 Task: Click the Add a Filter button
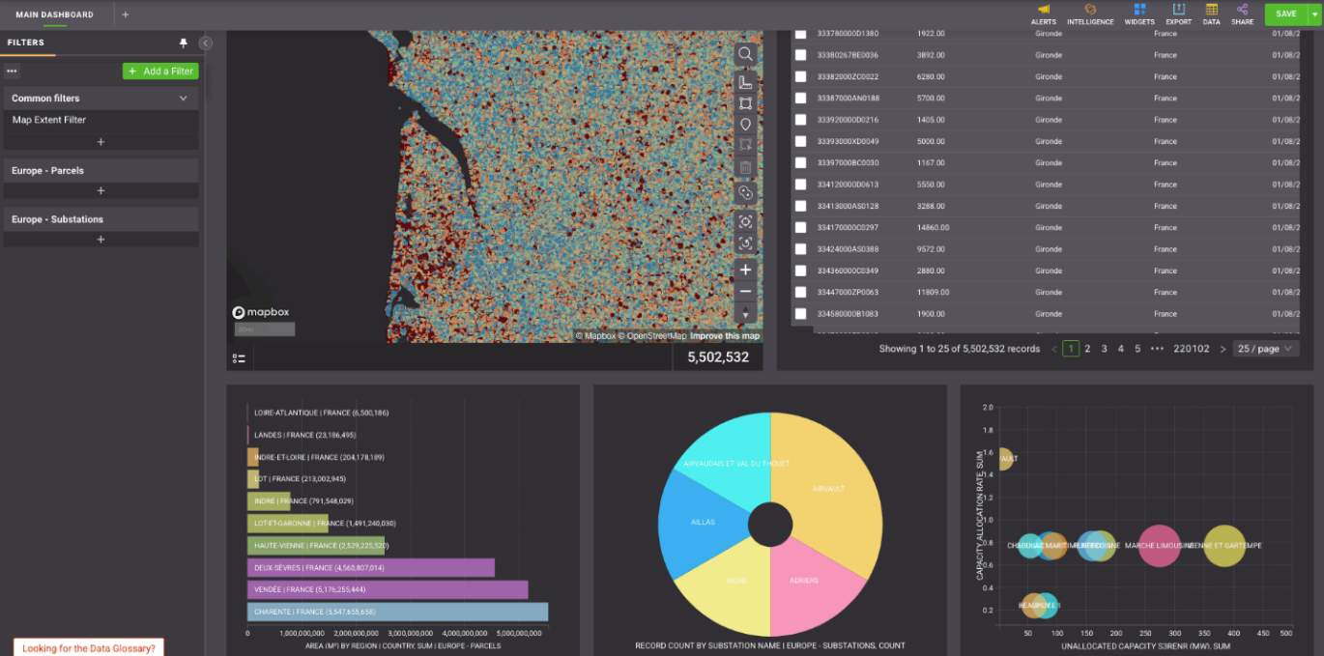click(160, 71)
